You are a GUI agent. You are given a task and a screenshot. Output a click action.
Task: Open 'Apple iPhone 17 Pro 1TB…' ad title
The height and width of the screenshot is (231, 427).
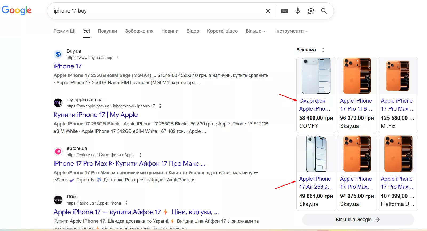(356, 105)
